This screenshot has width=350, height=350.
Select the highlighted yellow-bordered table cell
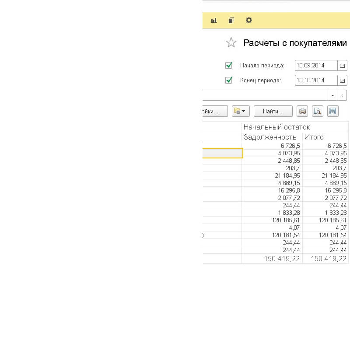click(223, 153)
